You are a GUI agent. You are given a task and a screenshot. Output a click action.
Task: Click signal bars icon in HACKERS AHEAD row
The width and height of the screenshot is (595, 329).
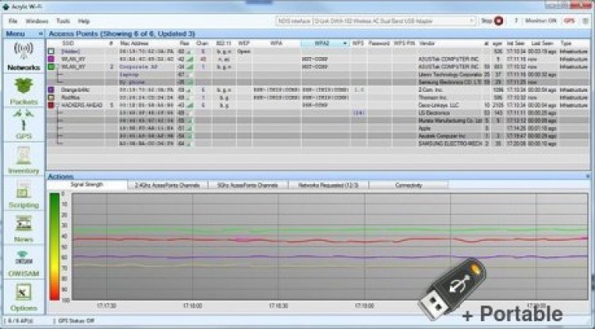tap(189, 105)
